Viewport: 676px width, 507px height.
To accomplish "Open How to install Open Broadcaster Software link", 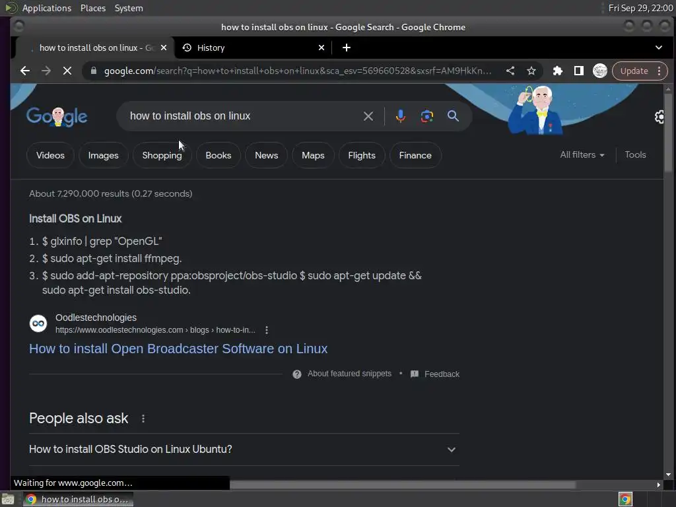I will pos(178,349).
